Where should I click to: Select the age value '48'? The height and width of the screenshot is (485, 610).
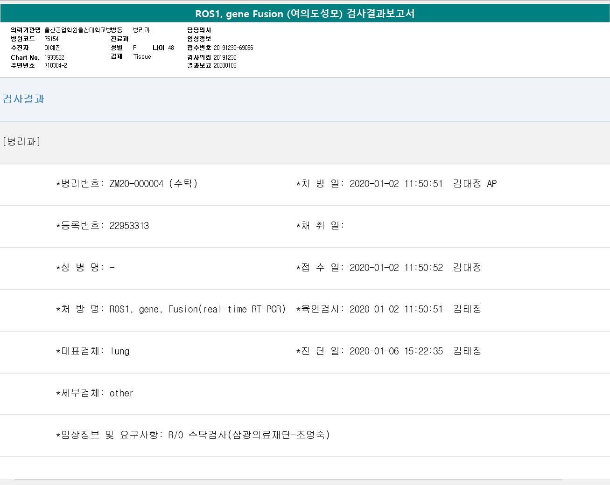(171, 48)
